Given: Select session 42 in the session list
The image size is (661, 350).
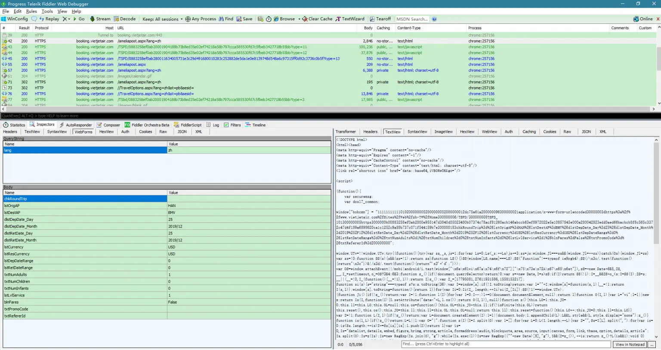Looking at the screenshot, I should [x=329, y=41].
